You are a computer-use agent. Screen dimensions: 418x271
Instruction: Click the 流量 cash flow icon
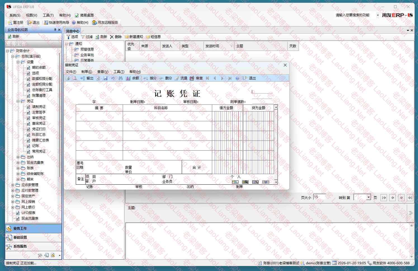pos(181,78)
